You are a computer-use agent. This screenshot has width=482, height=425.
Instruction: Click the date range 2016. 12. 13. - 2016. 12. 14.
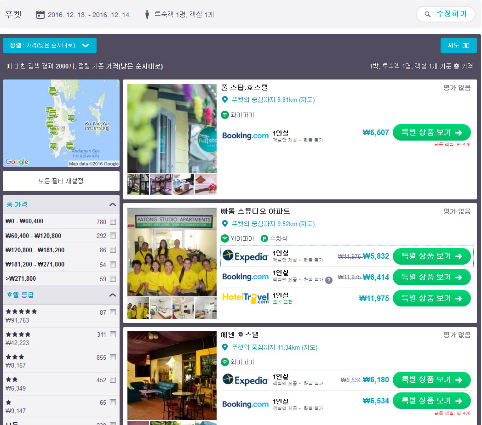[x=89, y=15]
